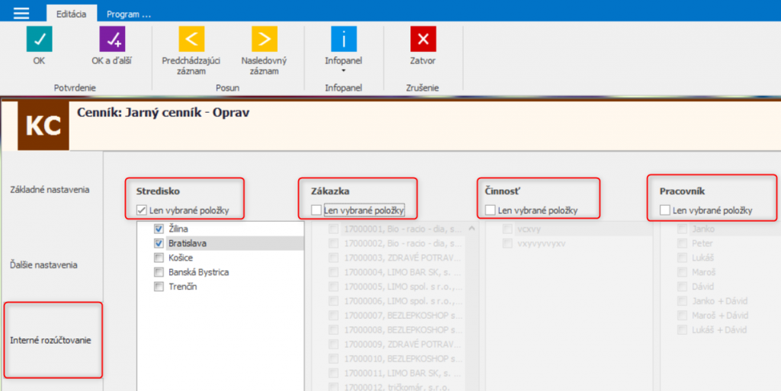Select worker row 'Maroš + Dávid'
Screen dimensions: 781x391
(720, 316)
